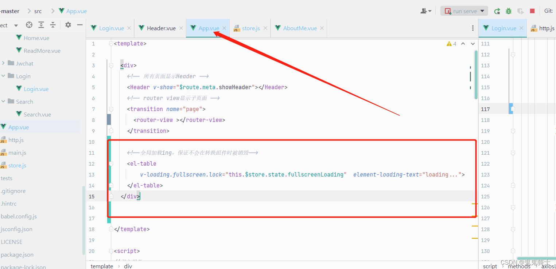Switch to http.js tab in right editor

point(543,28)
